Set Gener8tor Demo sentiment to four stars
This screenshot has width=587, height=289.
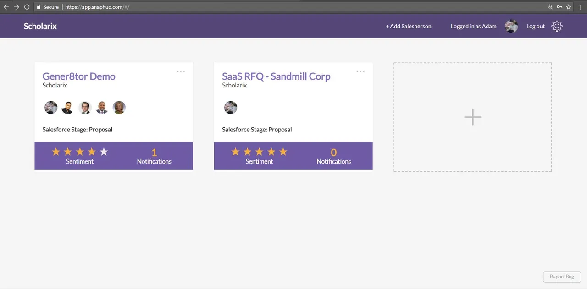click(x=92, y=152)
